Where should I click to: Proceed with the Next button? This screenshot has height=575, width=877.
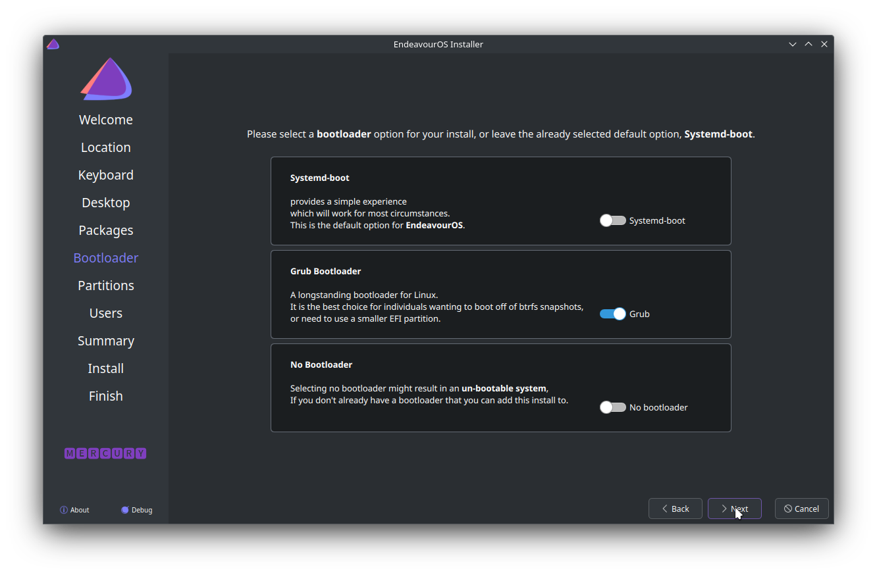(x=735, y=509)
